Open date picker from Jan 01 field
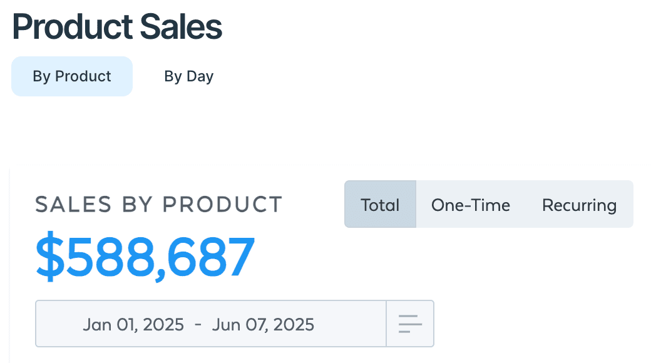Viewport: 651px width, 363px height. tap(133, 324)
